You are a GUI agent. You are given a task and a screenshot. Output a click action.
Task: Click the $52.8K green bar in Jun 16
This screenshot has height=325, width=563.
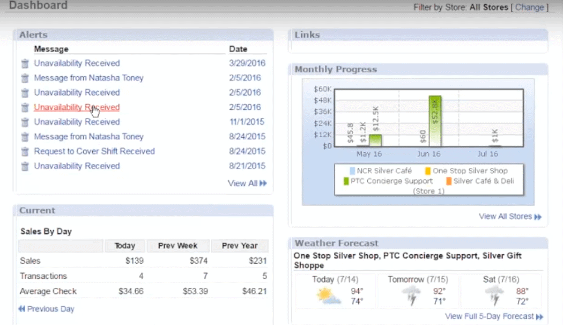(435, 121)
